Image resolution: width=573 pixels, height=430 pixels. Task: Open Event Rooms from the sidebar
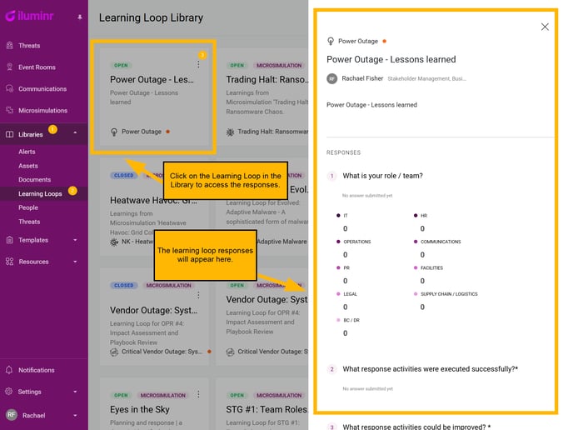pos(37,67)
